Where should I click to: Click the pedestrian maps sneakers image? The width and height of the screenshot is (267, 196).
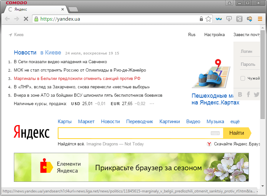coord(211,73)
